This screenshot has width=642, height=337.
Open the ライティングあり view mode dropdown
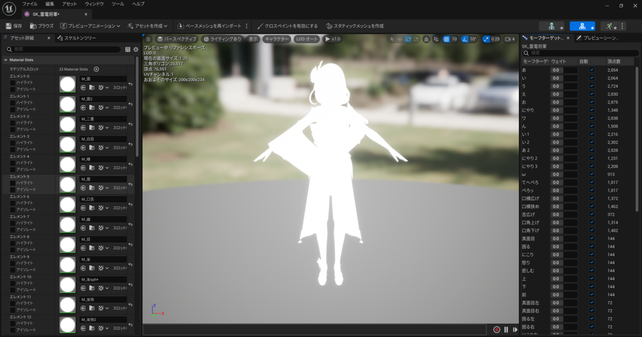coord(223,39)
